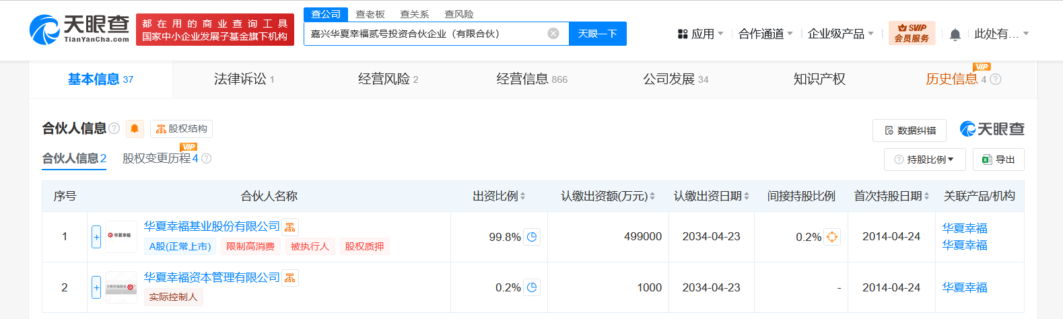The image size is (1063, 319).
Task: Sort the table by 出资比例
Action: (522, 197)
